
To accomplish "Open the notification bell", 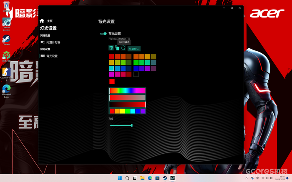I will click(287, 178).
